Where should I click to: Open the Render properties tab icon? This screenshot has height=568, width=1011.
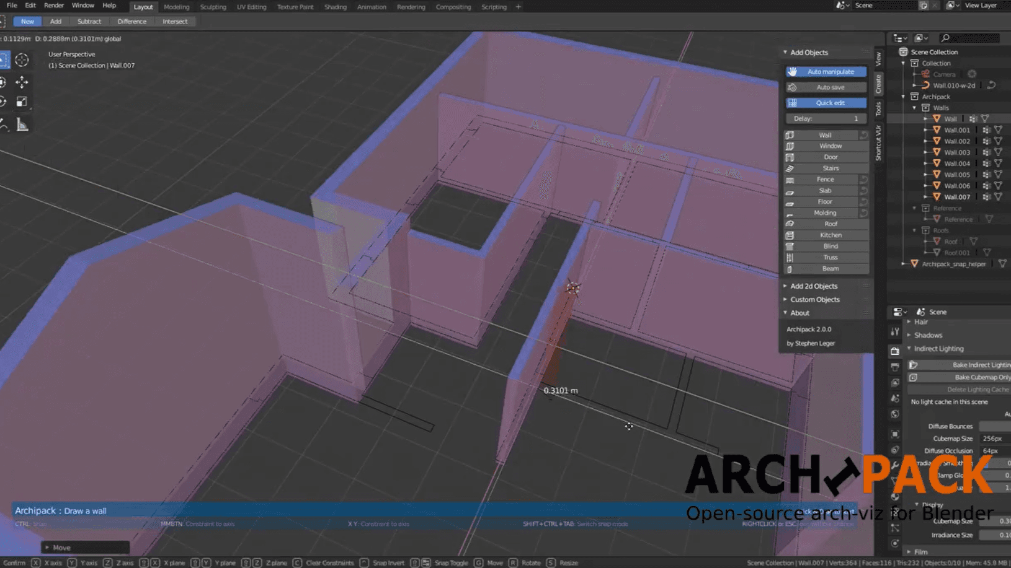click(894, 351)
